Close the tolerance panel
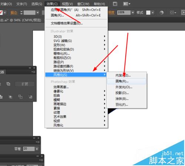Screen dimensions: 185x166 pos(38,138)
